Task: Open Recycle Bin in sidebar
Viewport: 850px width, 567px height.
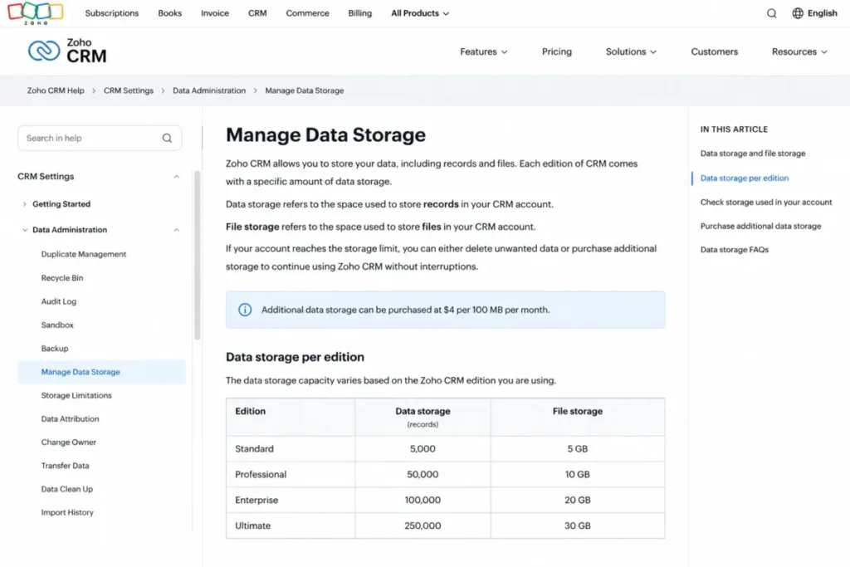Action: [62, 278]
